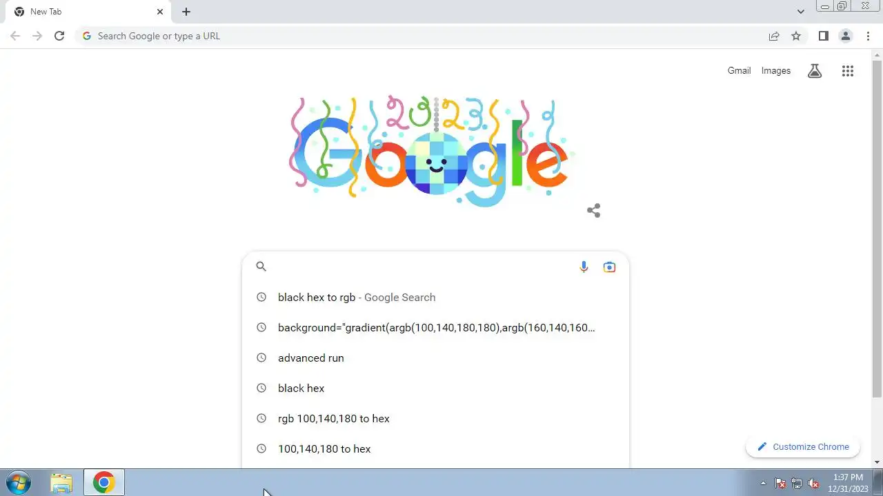Open the taskbar clock showing 1:37 PM

point(848,483)
